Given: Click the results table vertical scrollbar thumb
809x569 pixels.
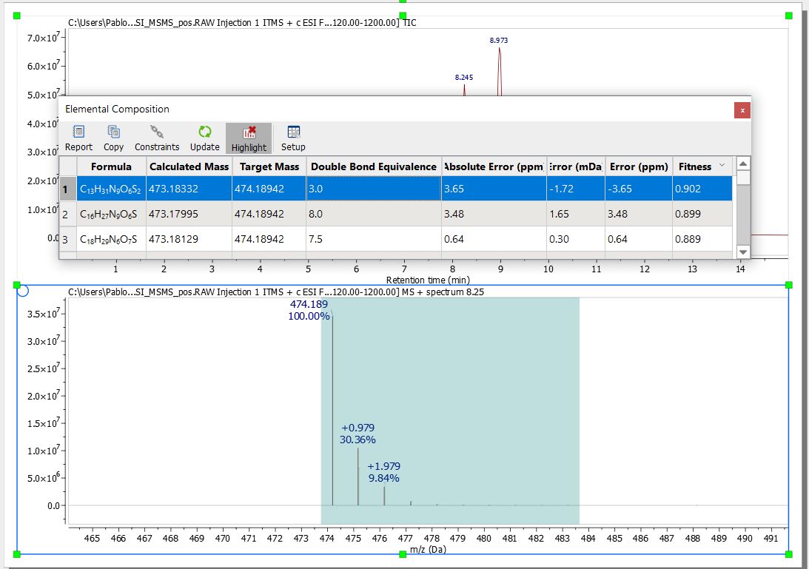Looking at the screenshot, I should click(743, 178).
